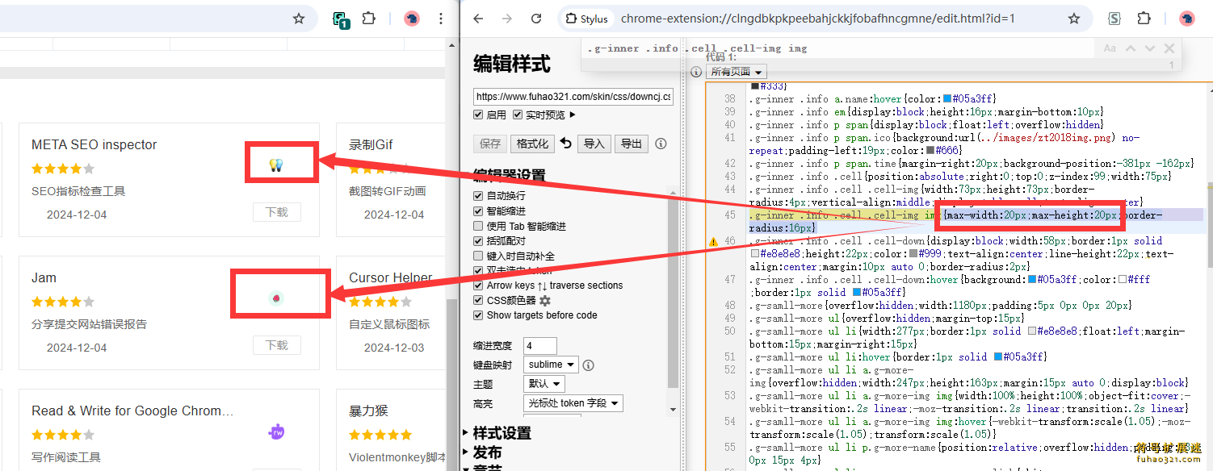The image size is (1213, 471).
Task: Click line number 45 in gutter
Action: pos(730,215)
